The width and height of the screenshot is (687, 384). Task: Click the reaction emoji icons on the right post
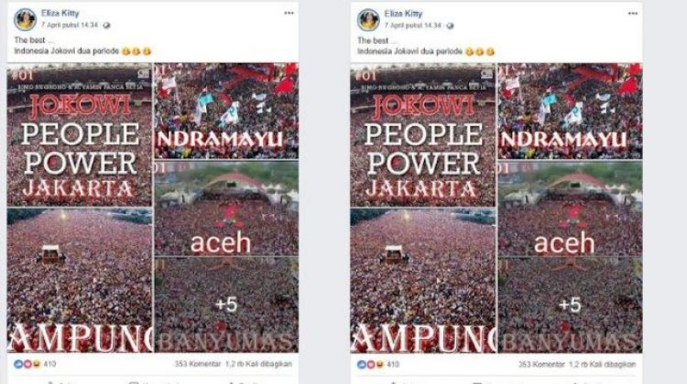pyautogui.click(x=371, y=364)
